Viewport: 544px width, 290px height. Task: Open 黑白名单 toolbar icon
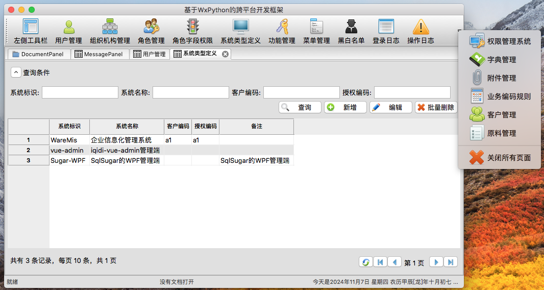coord(352,31)
